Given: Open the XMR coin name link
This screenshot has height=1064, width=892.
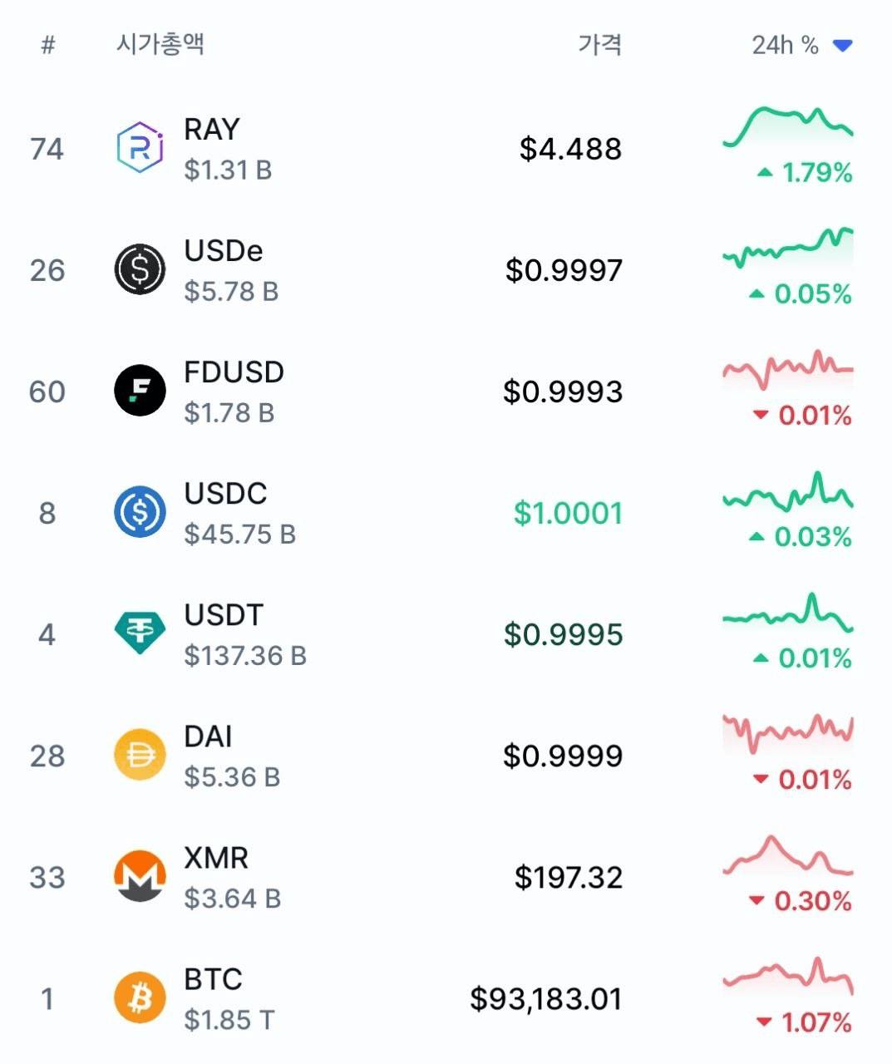Looking at the screenshot, I should coord(216,858).
